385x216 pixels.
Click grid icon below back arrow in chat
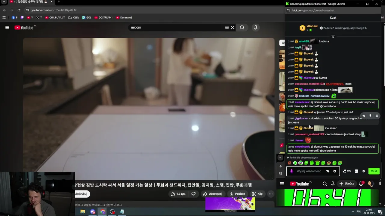pos(280,174)
